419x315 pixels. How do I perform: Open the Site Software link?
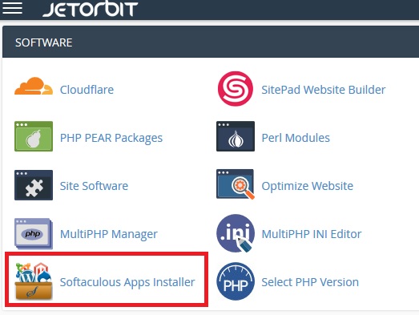(x=94, y=186)
